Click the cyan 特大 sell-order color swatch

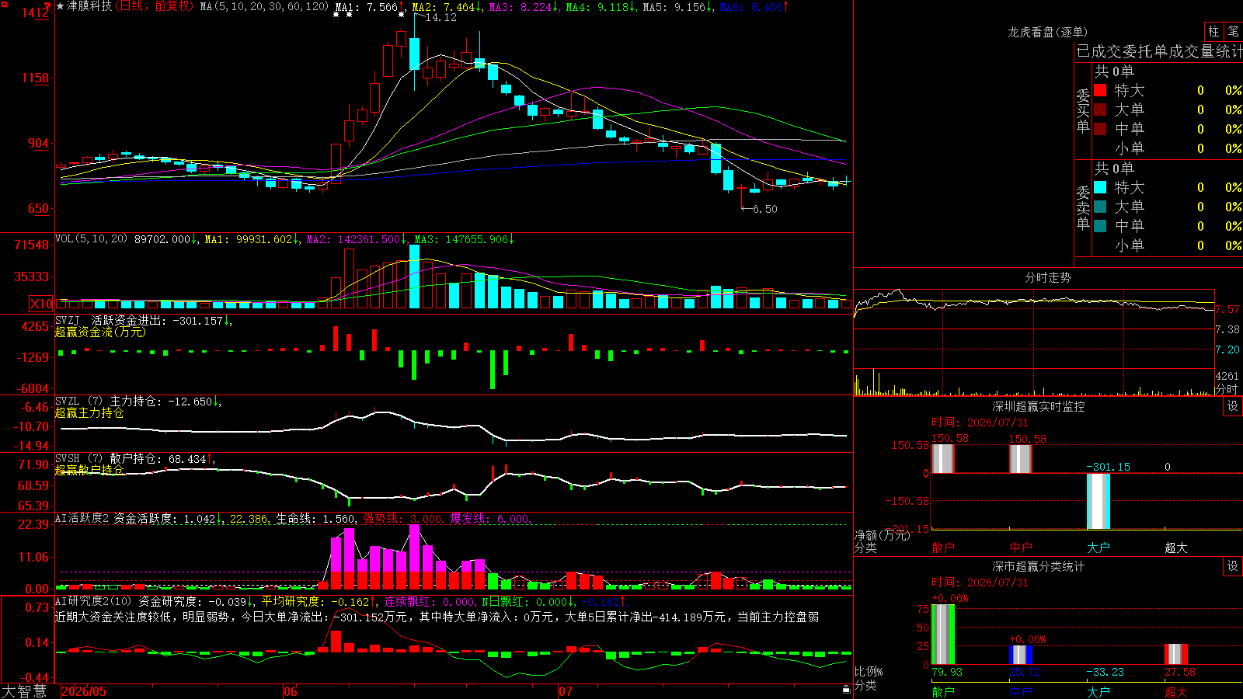click(x=1100, y=187)
